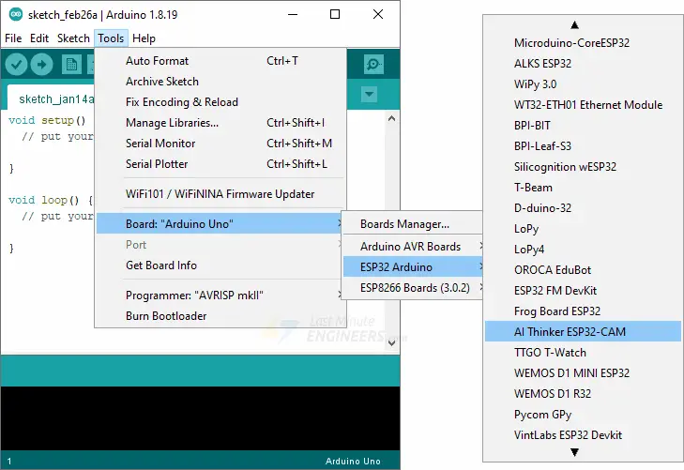Select BPI-Leaf-S3 board
Image resolution: width=684 pixels, height=470 pixels.
click(x=583, y=146)
